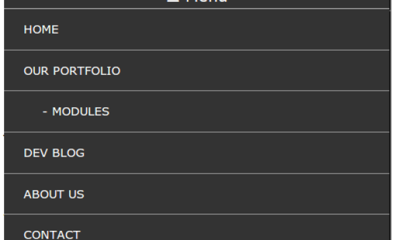Viewport: 395px width, 240px height.
Task: Click blank space in OUR PORTFOLIO row
Action: pyautogui.click(x=252, y=71)
